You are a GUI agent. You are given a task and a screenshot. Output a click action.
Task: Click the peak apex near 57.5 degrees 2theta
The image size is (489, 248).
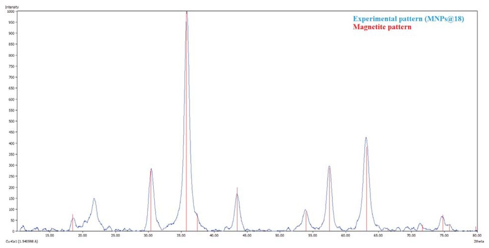[x=329, y=166]
